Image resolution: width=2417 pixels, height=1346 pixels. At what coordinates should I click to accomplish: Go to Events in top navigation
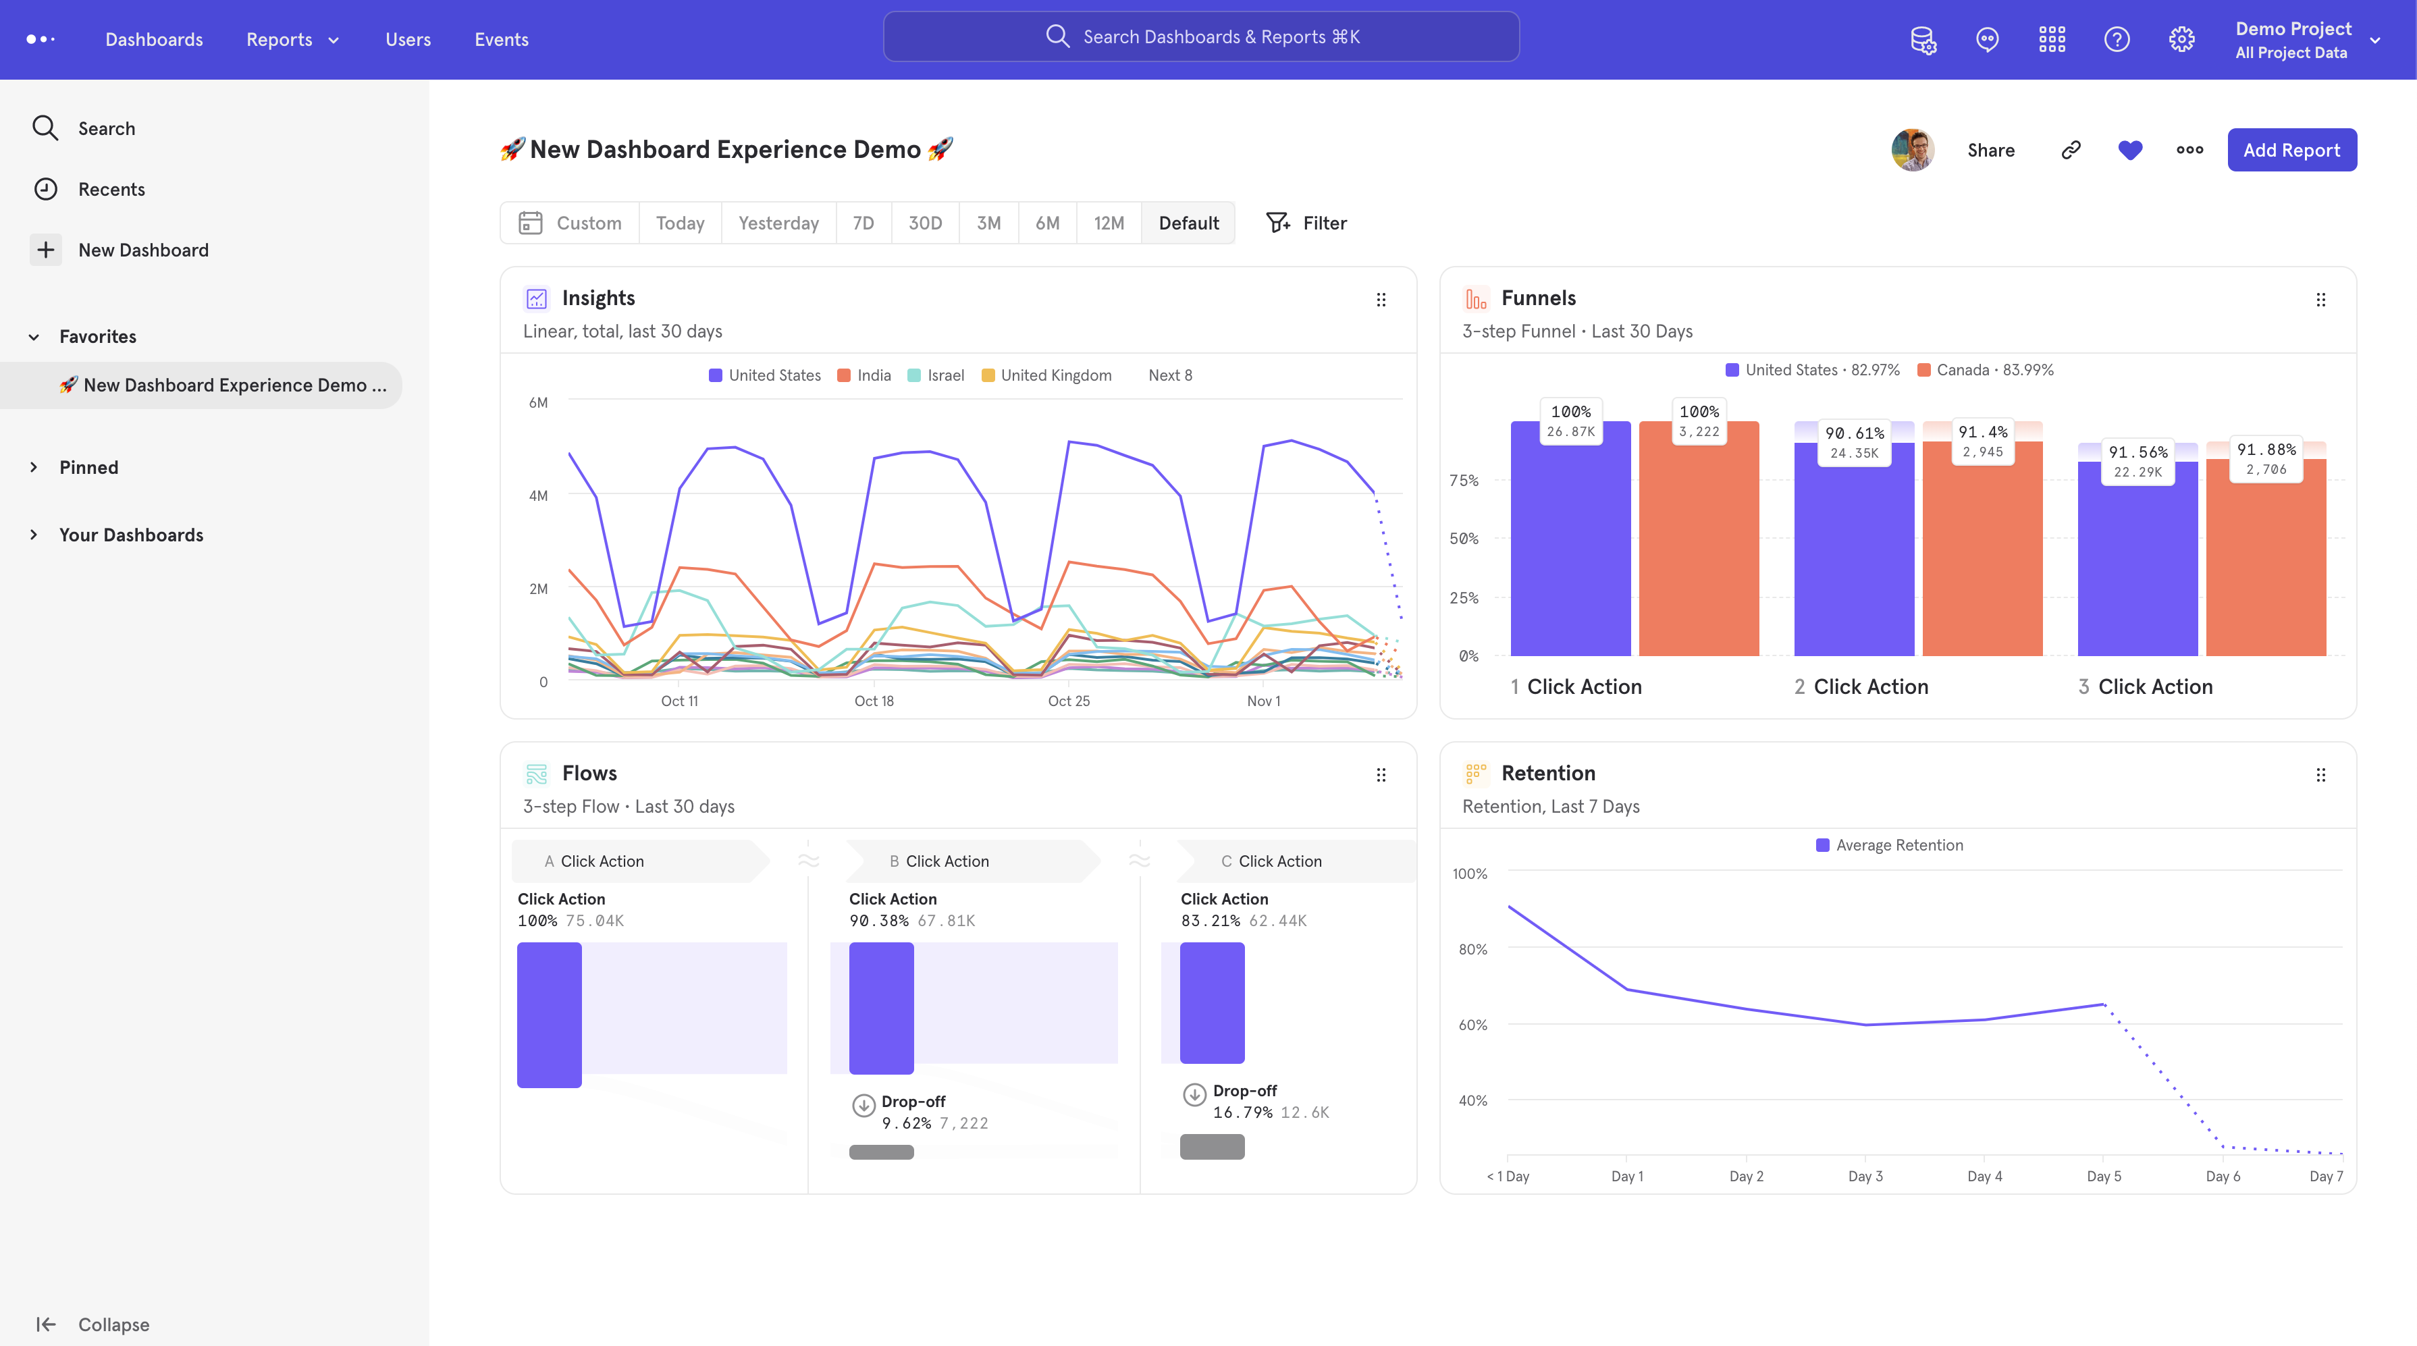(x=502, y=39)
